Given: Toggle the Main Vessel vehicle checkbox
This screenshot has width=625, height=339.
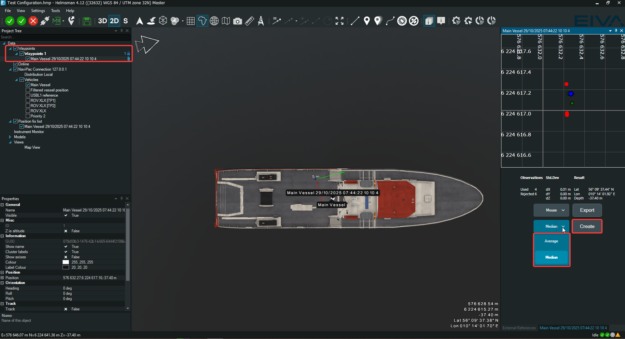Looking at the screenshot, I should [x=28, y=85].
